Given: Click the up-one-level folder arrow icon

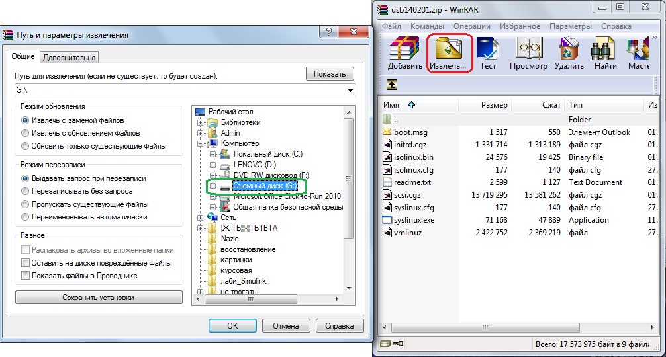Looking at the screenshot, I should point(392,85).
